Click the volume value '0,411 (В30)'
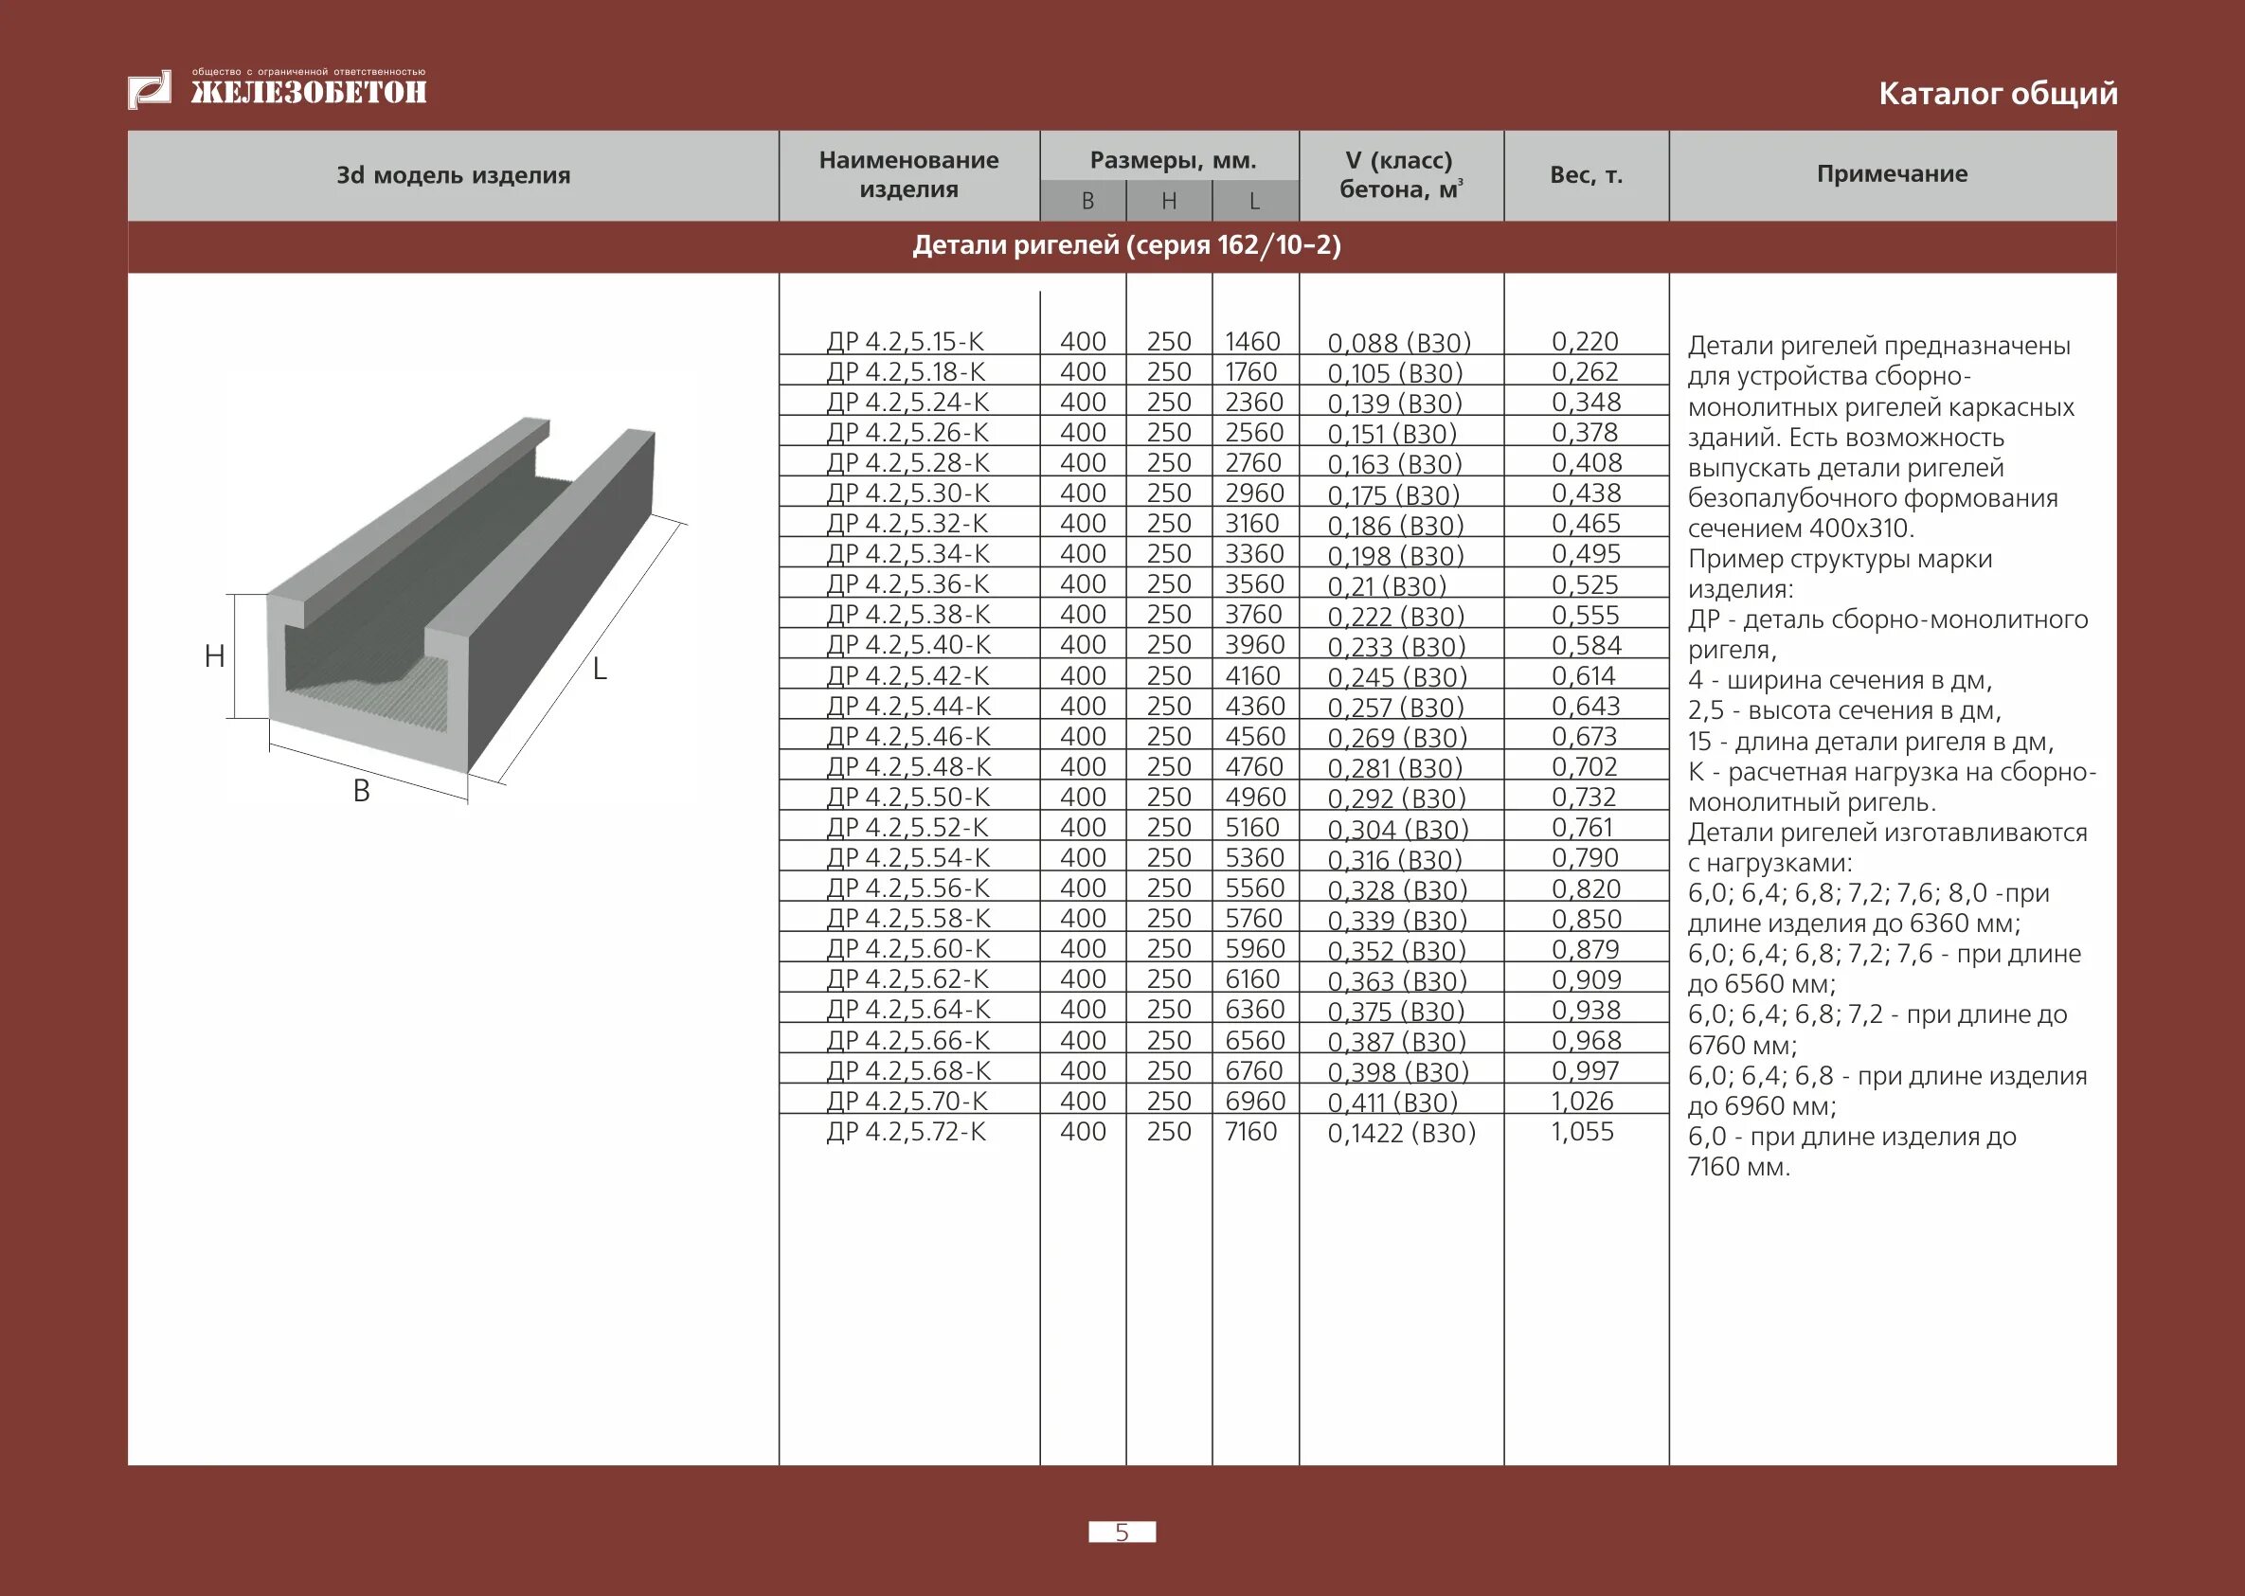 (x=1392, y=1103)
